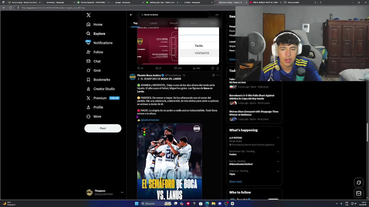Image resolution: width=369 pixels, height=207 pixels.
Task: Open CapCut from the taskbar
Action: 232,204
